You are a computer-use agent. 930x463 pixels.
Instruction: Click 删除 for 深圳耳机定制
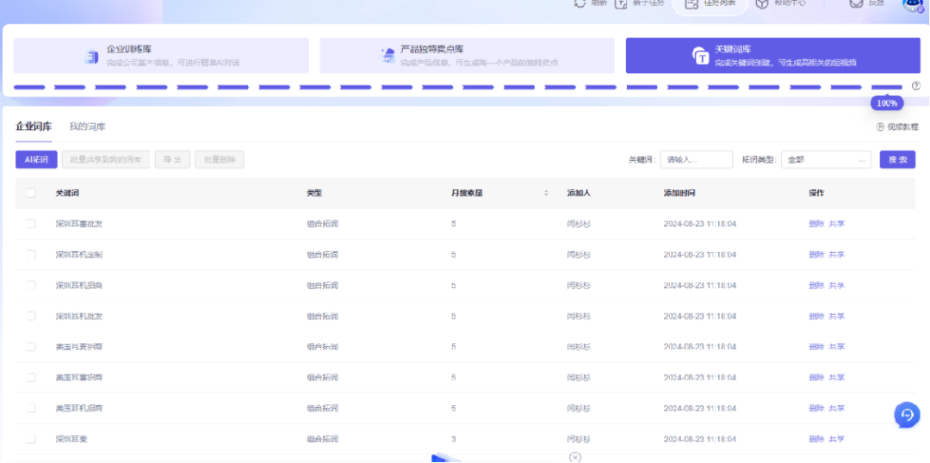tap(816, 255)
